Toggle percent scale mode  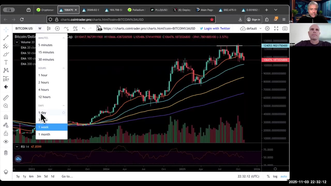click(x=268, y=176)
